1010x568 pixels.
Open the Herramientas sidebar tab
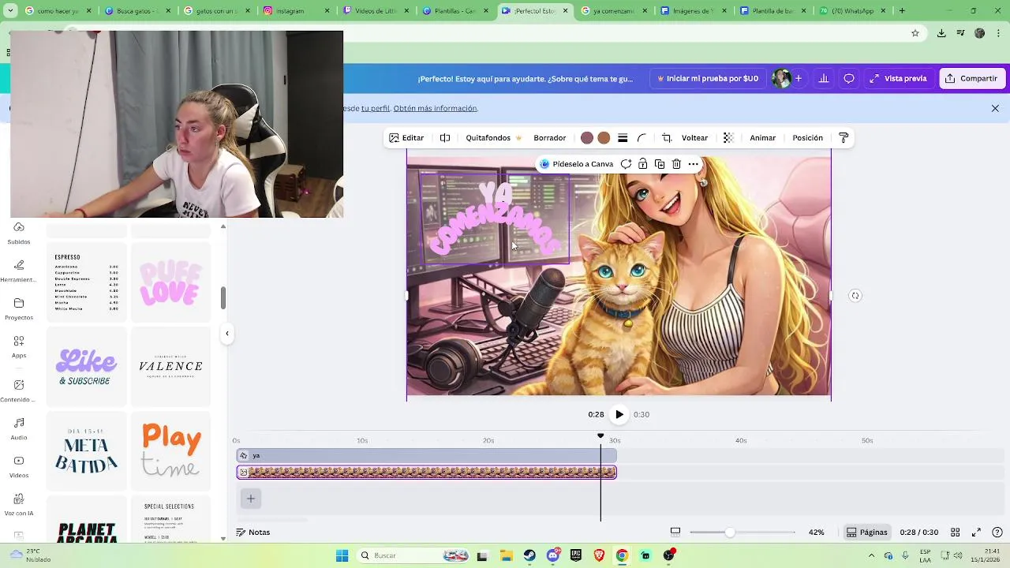pyautogui.click(x=19, y=271)
